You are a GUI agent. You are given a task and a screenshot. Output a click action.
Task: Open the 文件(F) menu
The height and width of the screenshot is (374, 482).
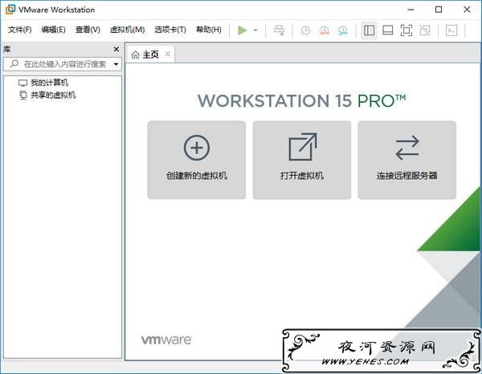pos(19,30)
